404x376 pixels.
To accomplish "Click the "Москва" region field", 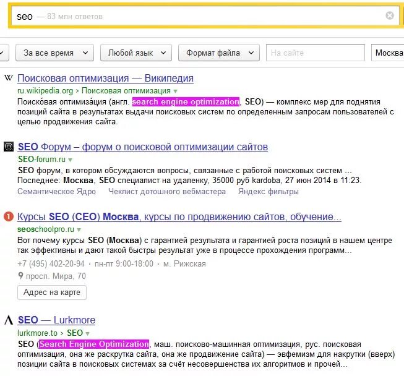I will 388,53.
